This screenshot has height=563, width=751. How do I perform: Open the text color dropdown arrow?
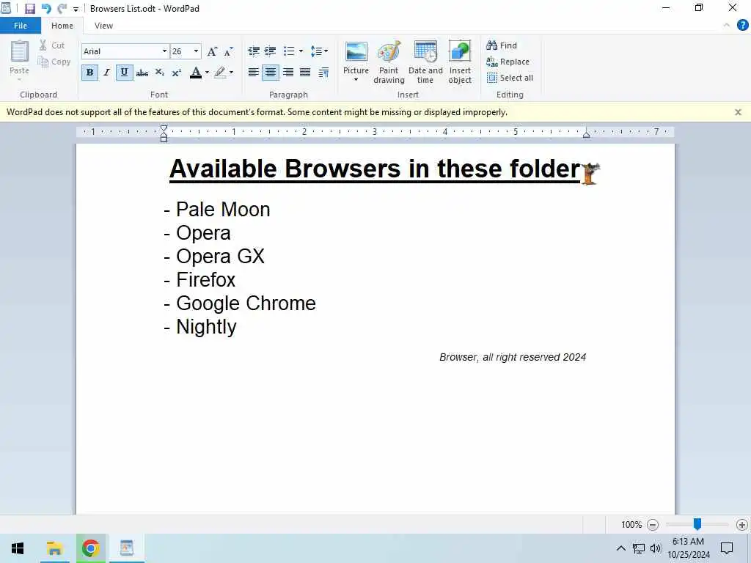207,73
